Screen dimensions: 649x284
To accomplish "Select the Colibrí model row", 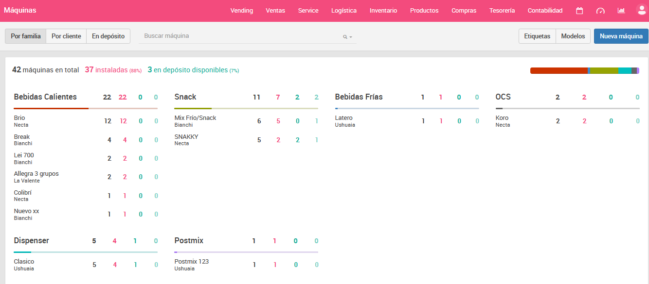I will 86,196.
